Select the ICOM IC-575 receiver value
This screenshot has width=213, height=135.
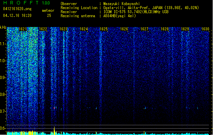(x=136, y=12)
